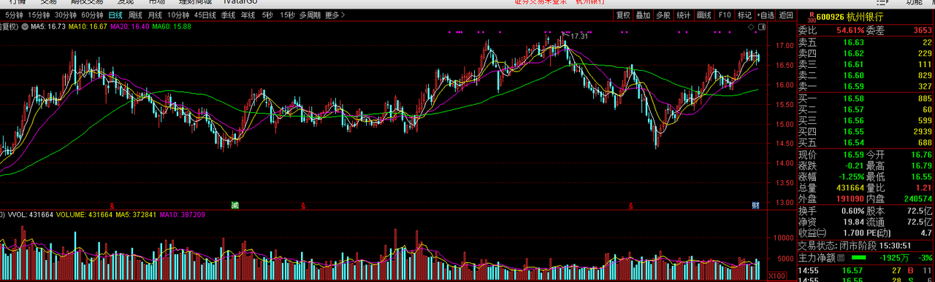
Task: Add stock via +自选 button
Action: [x=765, y=15]
